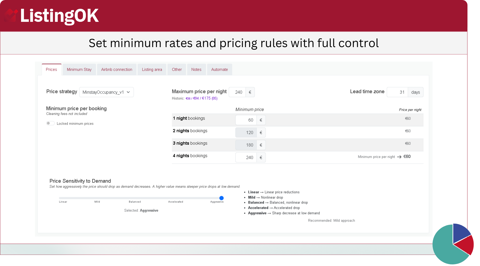Click the 'Balanced → Balanced, nonlinear drop' bullet
Image resolution: width=480 pixels, height=266 pixels.
tap(278, 202)
